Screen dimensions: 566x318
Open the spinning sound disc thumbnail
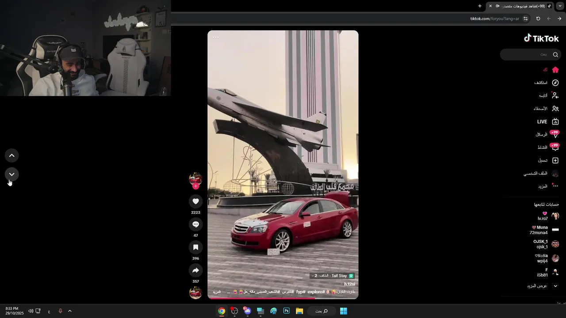pos(195,292)
